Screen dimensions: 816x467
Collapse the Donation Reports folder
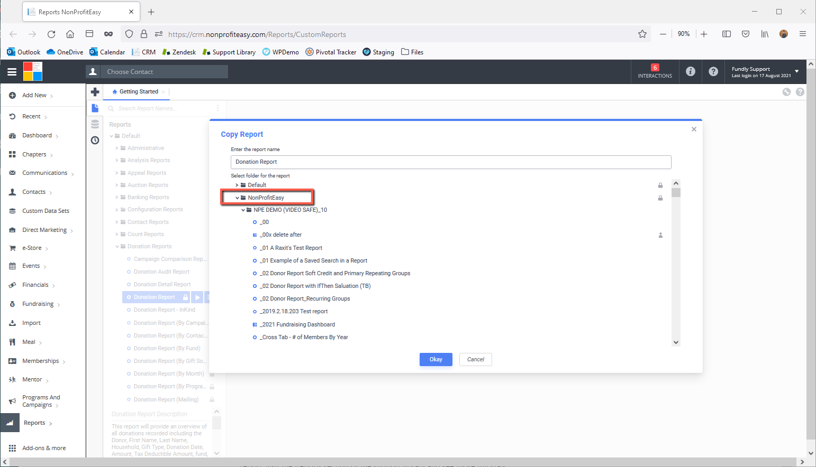coord(117,247)
